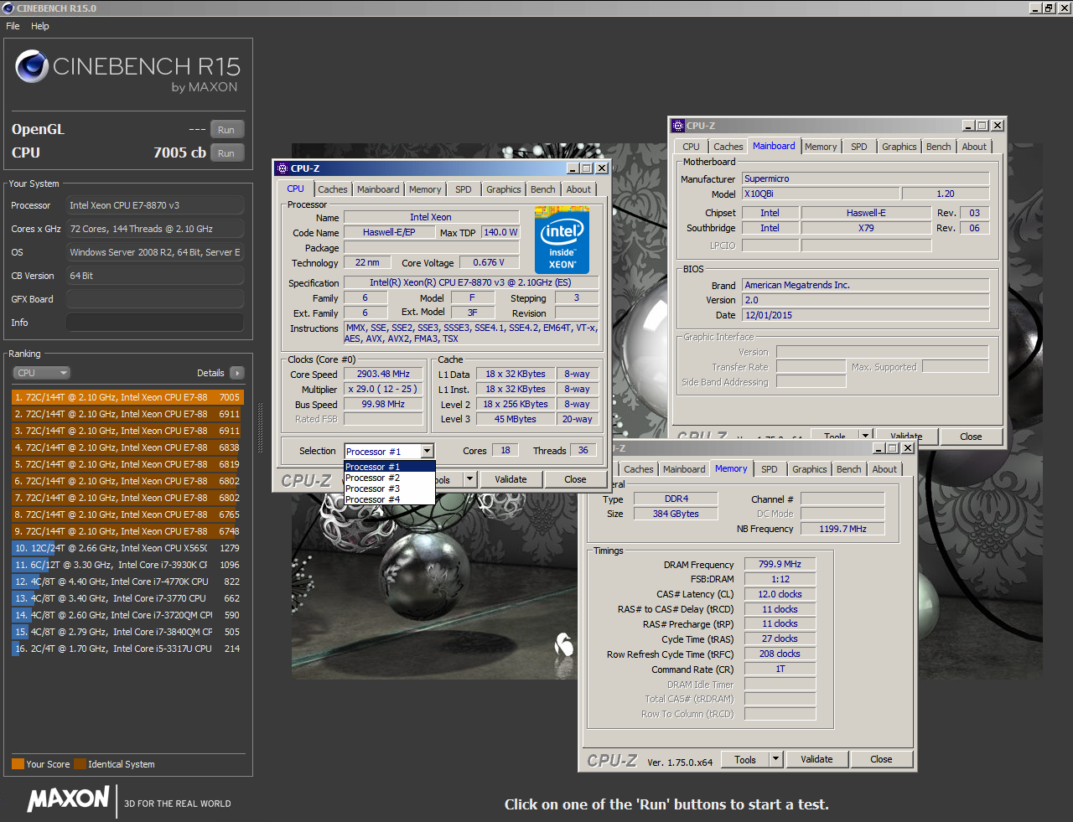Choose Processor #2 in the selection list
Image resolution: width=1073 pixels, height=822 pixels.
373,478
